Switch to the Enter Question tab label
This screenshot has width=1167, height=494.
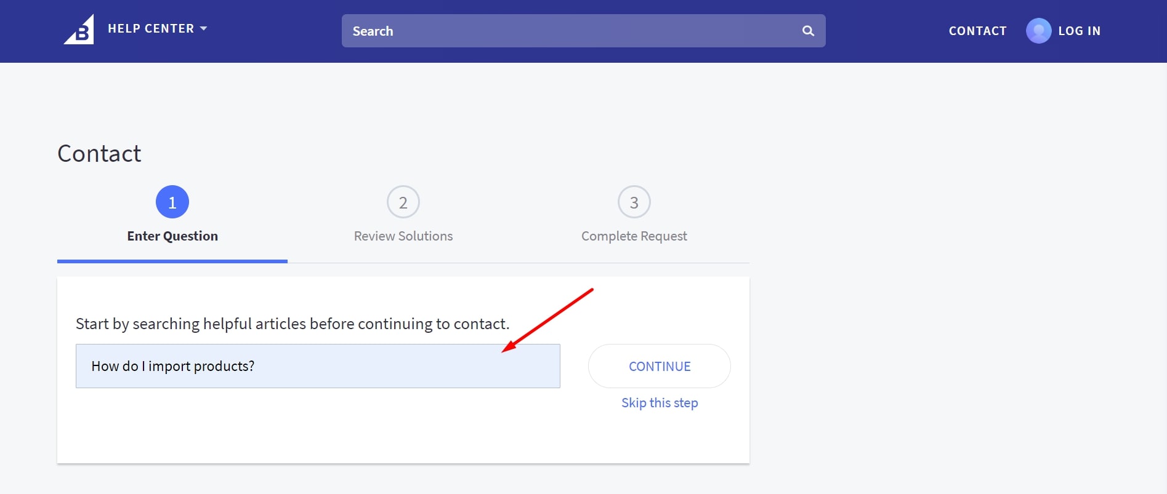172,236
